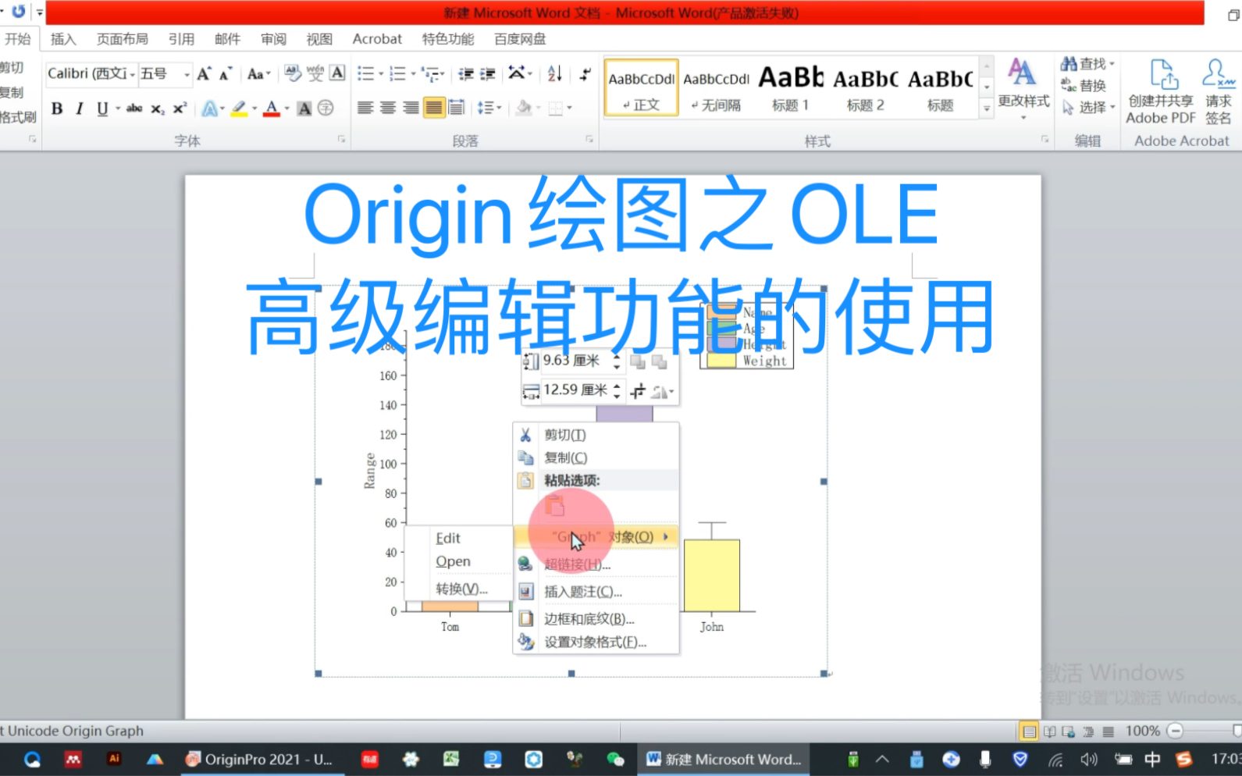This screenshot has height=776, width=1242.
Task: Toggle subscript formatting
Action: [158, 109]
